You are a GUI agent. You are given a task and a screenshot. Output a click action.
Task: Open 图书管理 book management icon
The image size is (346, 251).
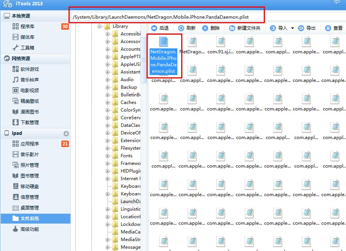coord(16,176)
